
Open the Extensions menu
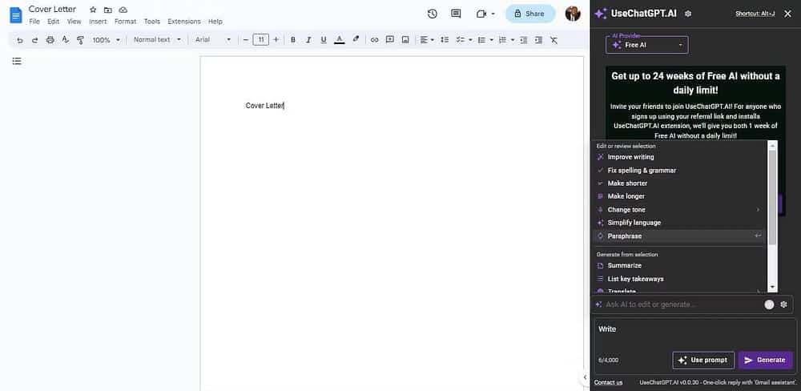tap(184, 22)
